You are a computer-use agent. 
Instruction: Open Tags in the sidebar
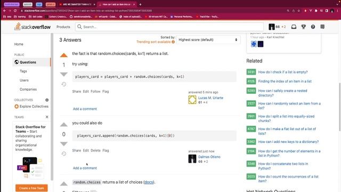23,71
